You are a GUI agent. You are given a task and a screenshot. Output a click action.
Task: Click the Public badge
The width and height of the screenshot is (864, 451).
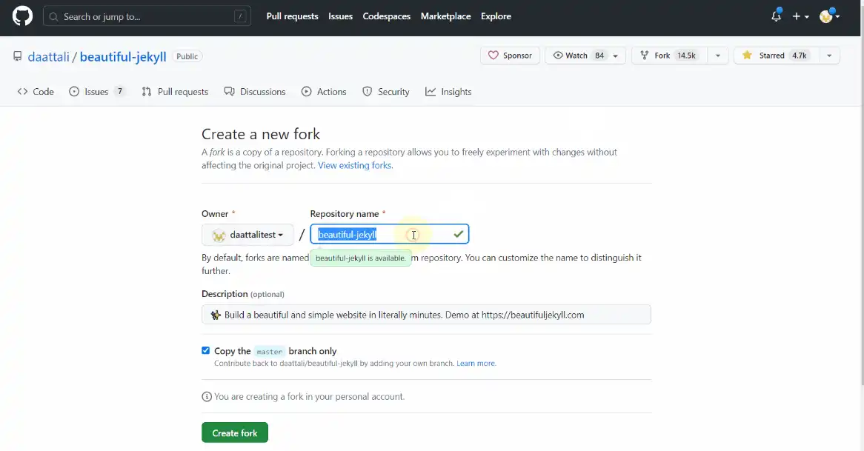point(187,56)
